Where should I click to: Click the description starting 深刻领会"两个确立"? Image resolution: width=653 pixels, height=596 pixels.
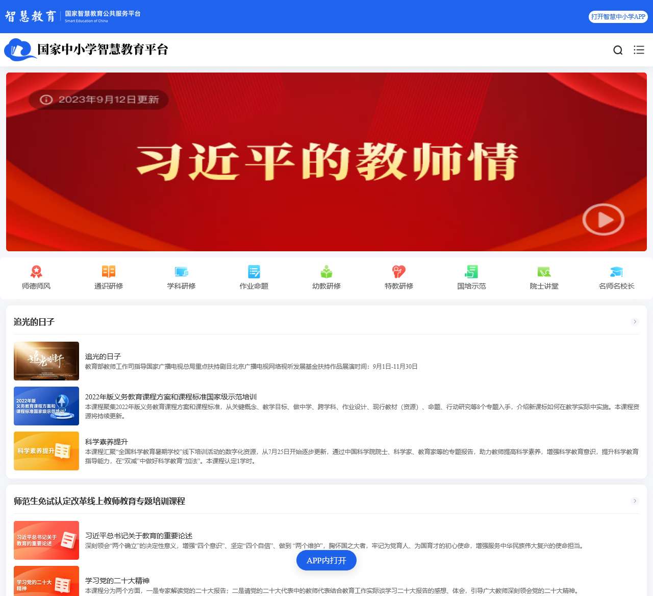334,546
